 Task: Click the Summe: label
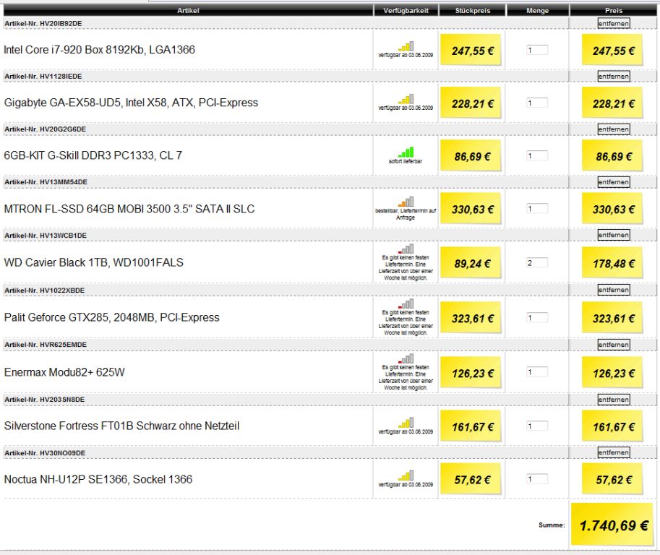pos(552,525)
